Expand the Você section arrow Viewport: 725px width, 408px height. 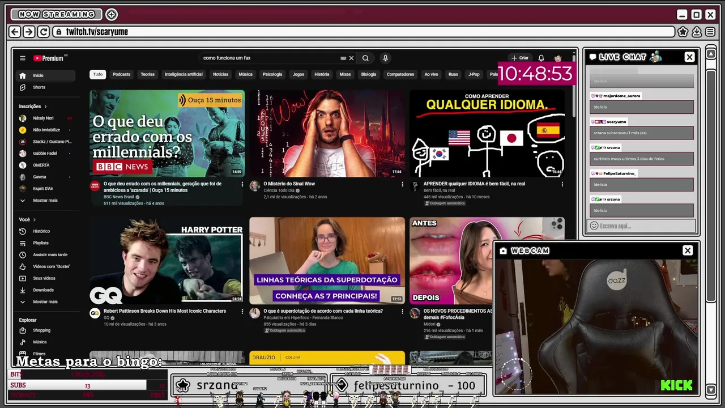coord(34,219)
